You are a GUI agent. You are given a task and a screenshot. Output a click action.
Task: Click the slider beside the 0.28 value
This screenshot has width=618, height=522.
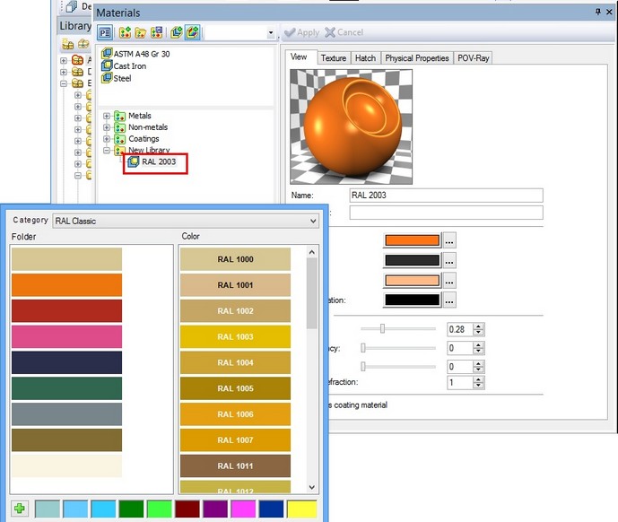coord(384,329)
